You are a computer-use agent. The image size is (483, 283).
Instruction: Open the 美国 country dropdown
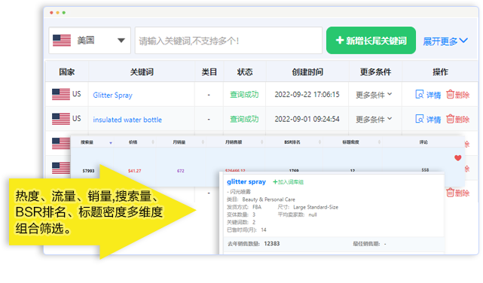click(x=90, y=41)
